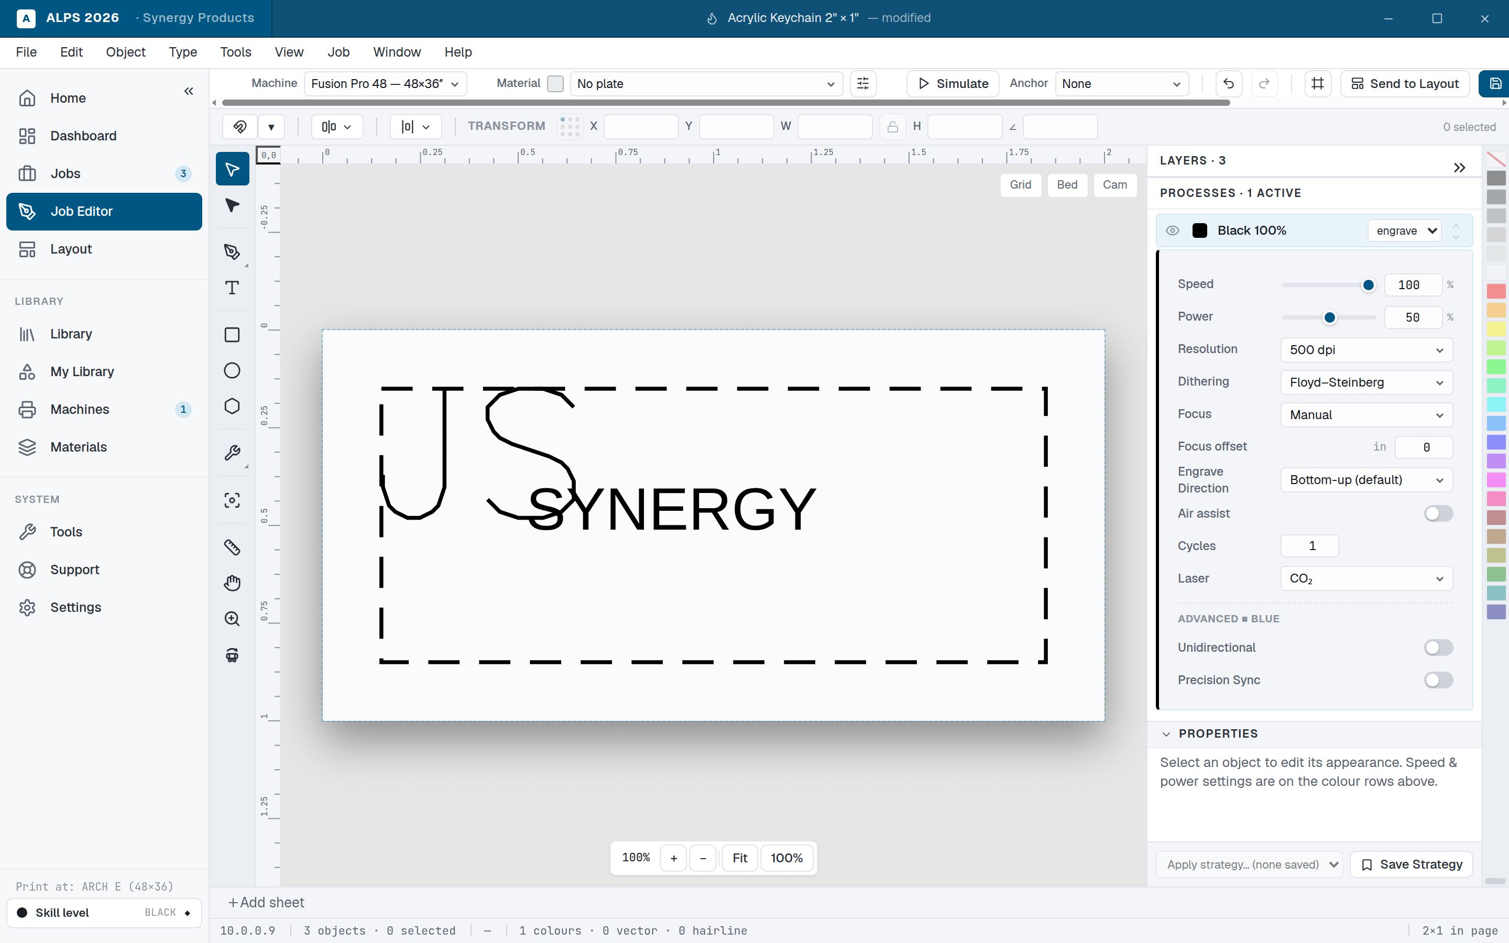
Task: Go to Dashboard in sidebar
Action: [x=104, y=136]
